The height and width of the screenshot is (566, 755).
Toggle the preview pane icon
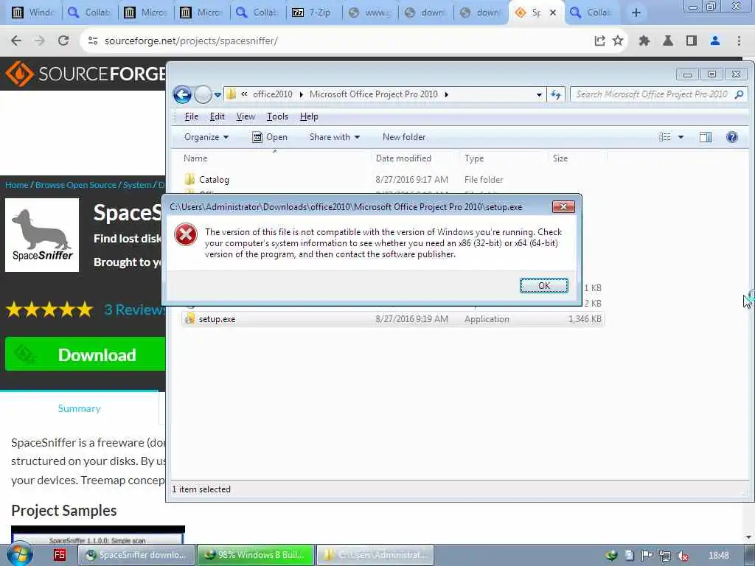coord(706,137)
